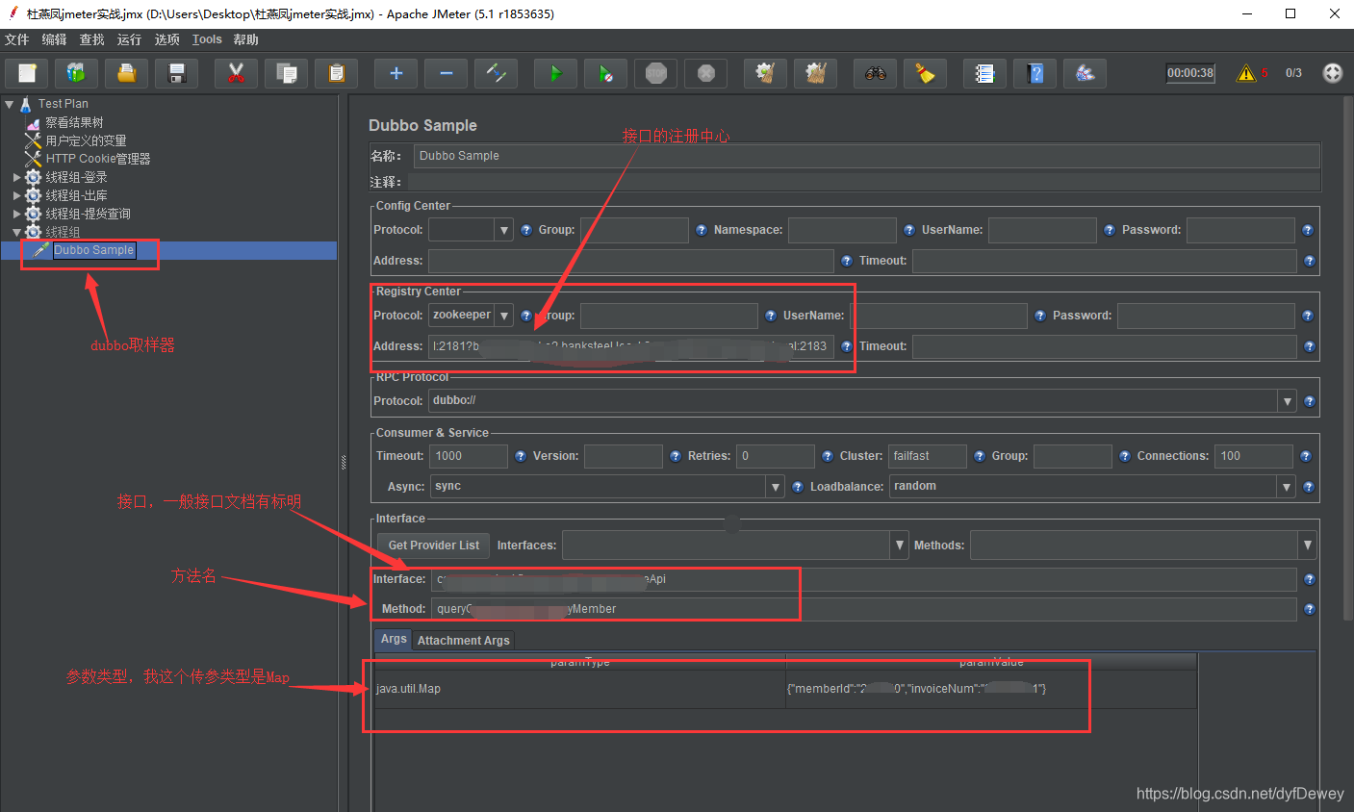Open the Async sync dropdown
Screen dimensions: 1354x812
point(776,487)
